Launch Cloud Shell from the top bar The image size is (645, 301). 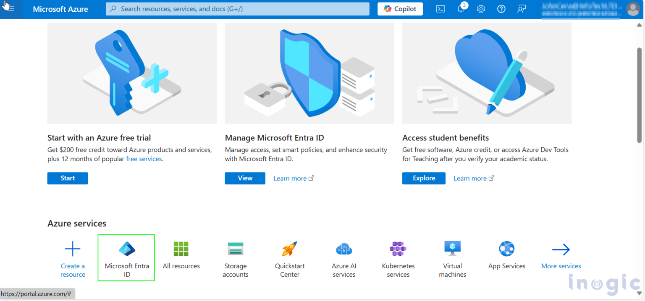pyautogui.click(x=440, y=9)
